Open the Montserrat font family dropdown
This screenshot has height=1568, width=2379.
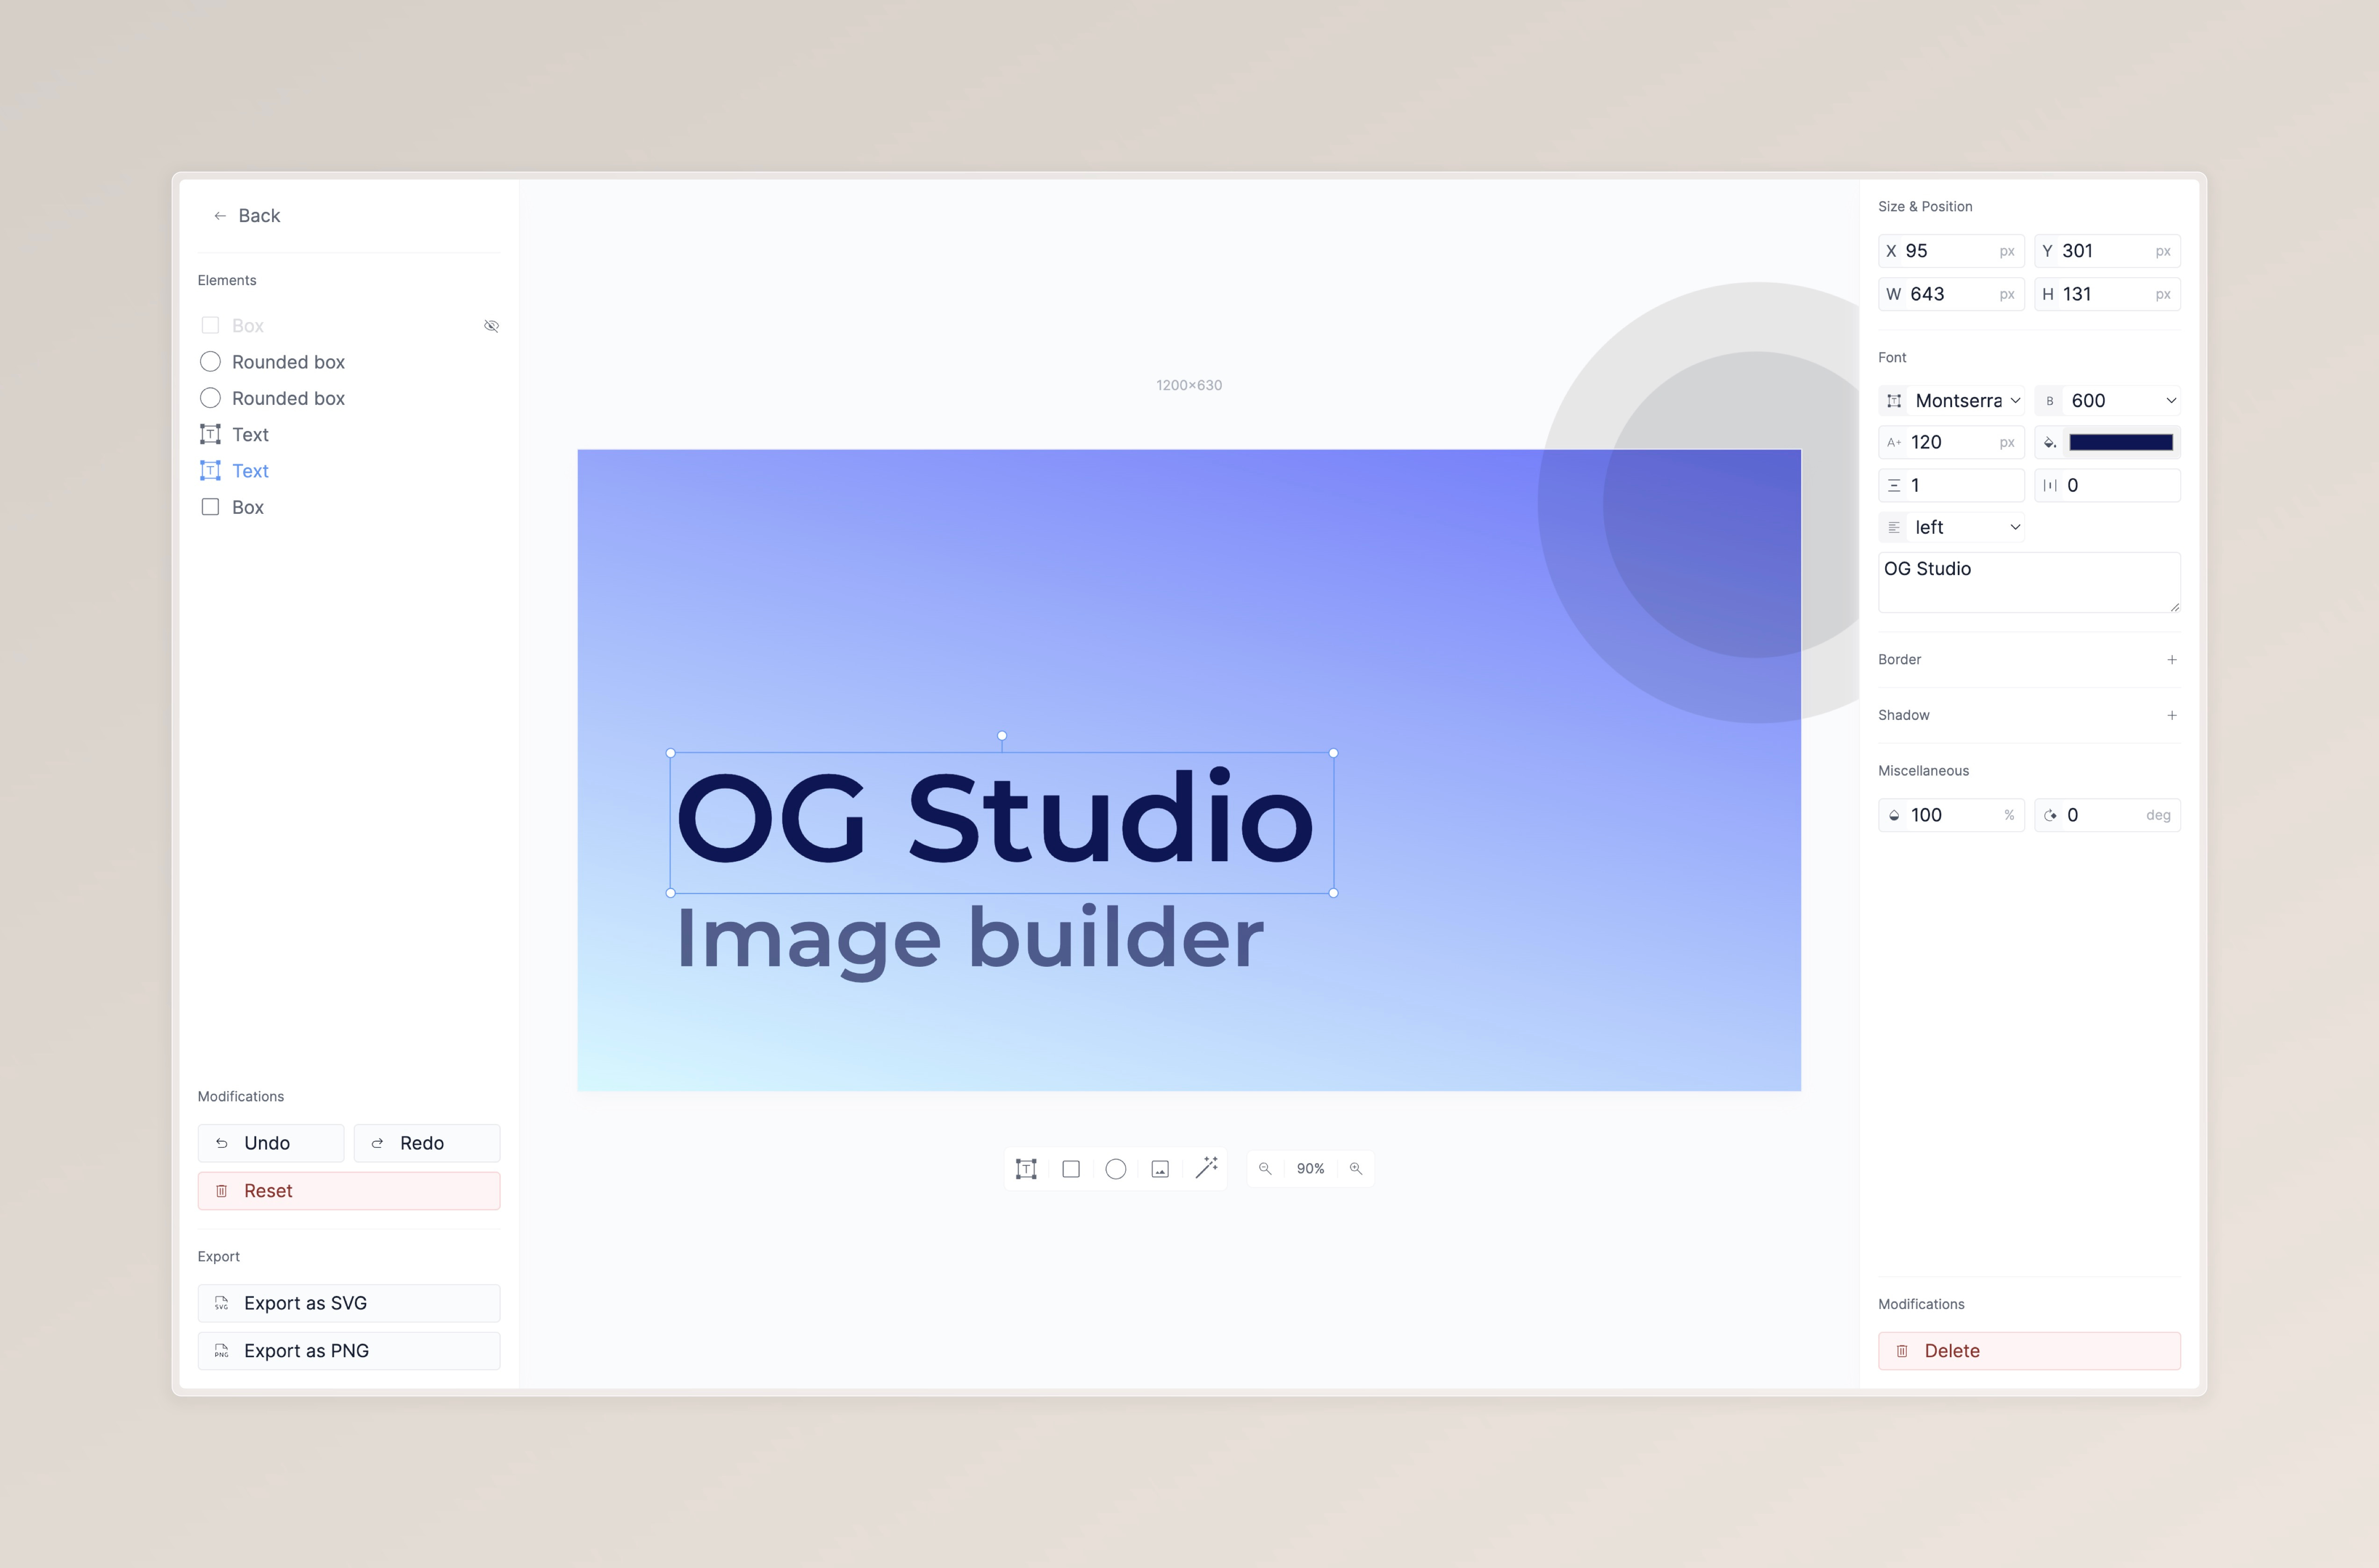(x=1951, y=401)
